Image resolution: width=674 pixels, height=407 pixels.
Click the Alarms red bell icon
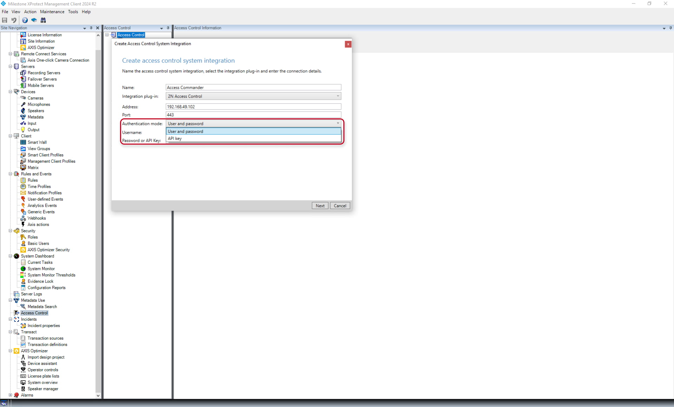(x=16, y=395)
